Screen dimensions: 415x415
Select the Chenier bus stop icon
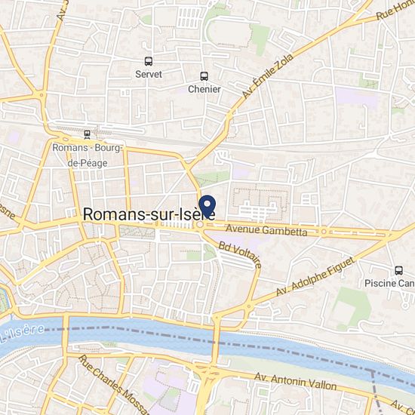(x=204, y=76)
